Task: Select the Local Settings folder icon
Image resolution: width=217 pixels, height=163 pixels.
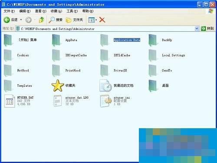Action: coord(153,55)
